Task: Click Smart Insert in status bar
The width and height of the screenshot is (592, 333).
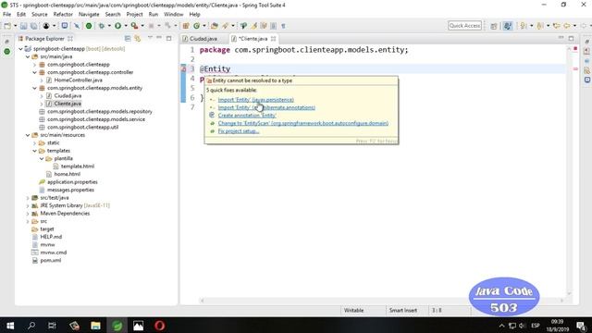Action: [403, 311]
